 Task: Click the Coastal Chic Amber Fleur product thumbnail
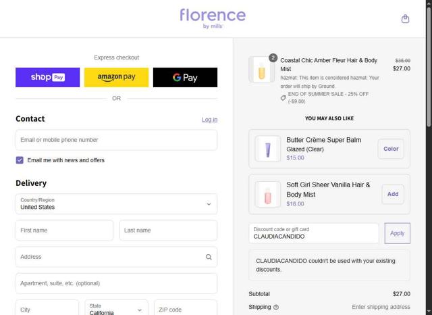point(261,70)
